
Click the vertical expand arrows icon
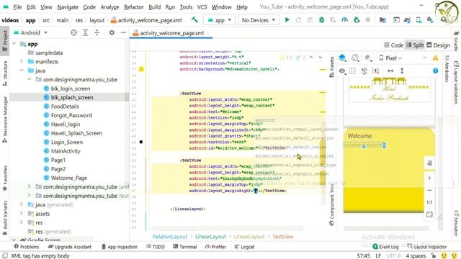pos(402,71)
